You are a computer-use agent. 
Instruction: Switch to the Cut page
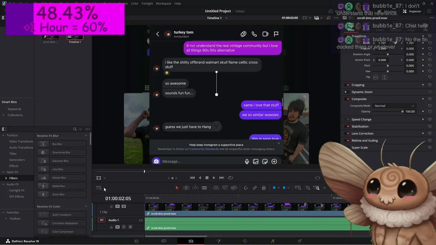coord(163,241)
